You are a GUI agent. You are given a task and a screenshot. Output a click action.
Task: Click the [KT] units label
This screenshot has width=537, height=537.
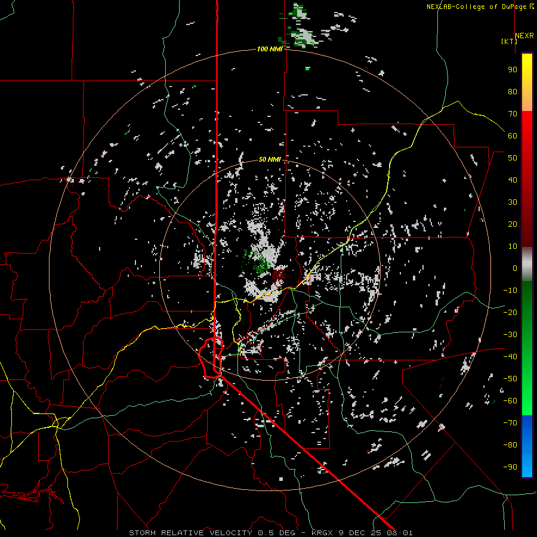(509, 41)
